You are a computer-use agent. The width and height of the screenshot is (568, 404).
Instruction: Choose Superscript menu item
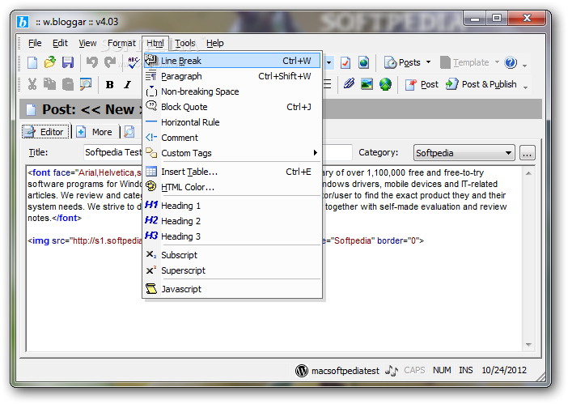[x=232, y=270]
